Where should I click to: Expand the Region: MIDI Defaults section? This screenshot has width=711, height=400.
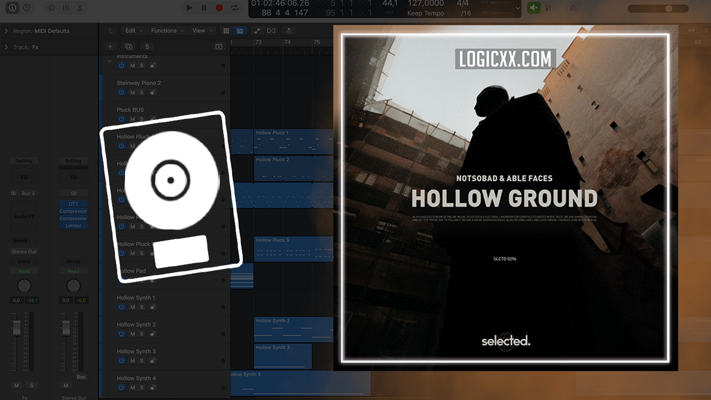pos(5,31)
